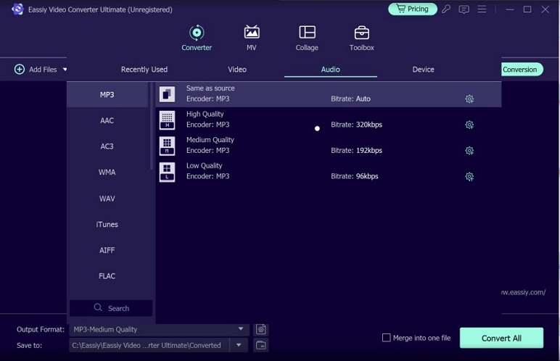The width and height of the screenshot is (560, 361).
Task: Choose Medium Quality MP3 preset
Action: point(328,146)
